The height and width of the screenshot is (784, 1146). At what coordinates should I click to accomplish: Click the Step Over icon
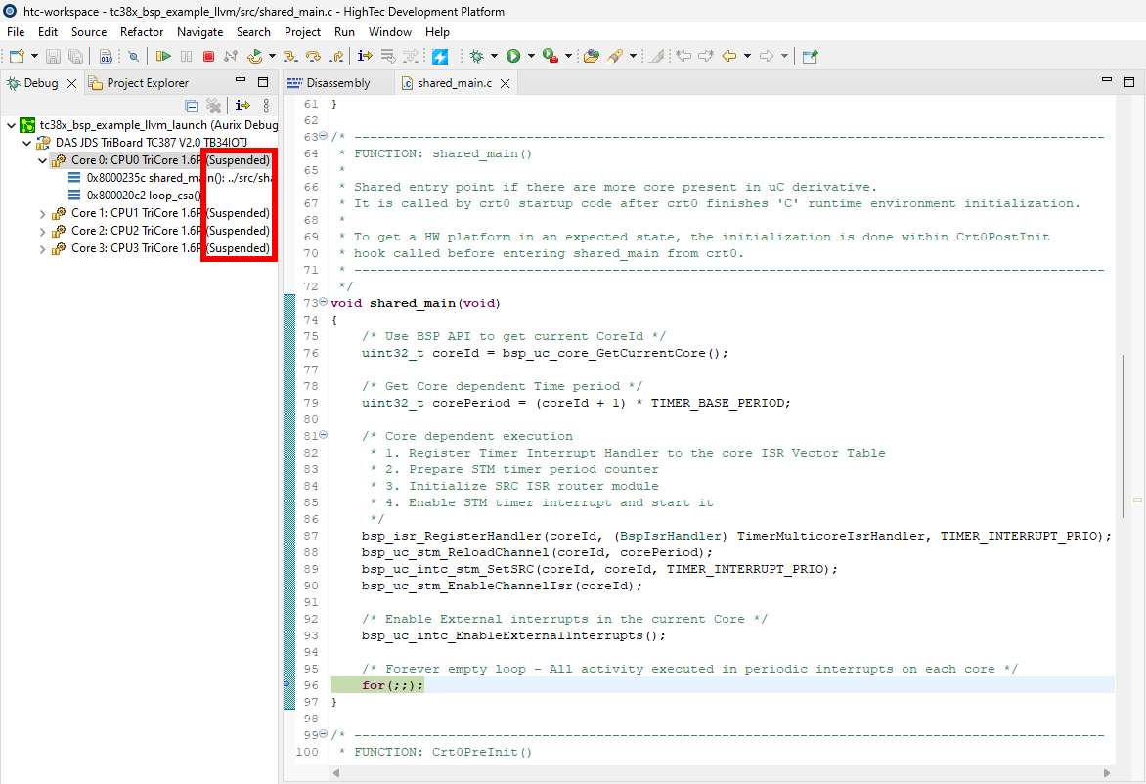tap(314, 57)
